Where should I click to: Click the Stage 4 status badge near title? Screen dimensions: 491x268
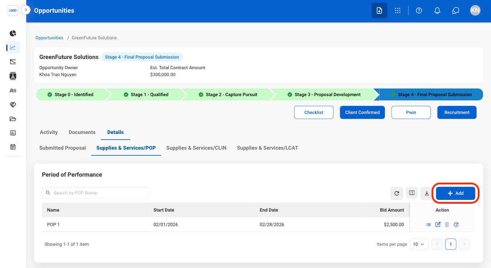coord(142,57)
